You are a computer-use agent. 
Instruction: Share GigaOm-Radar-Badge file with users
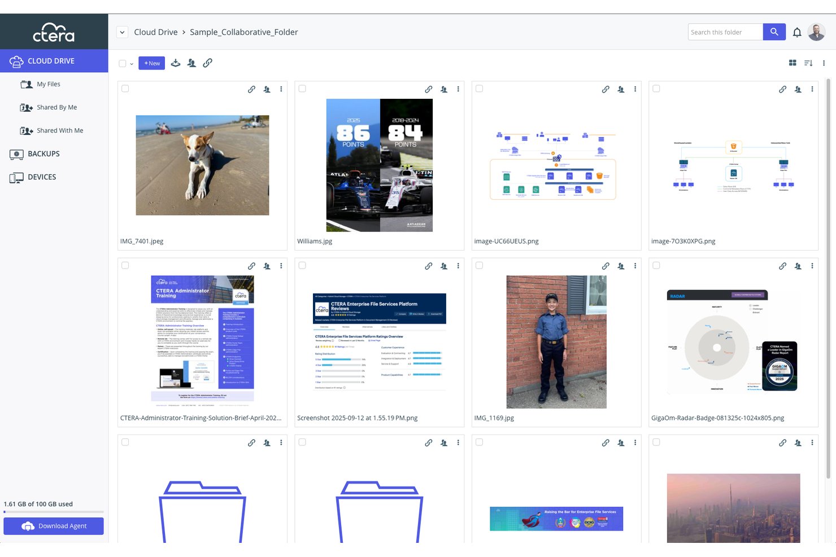coord(798,266)
